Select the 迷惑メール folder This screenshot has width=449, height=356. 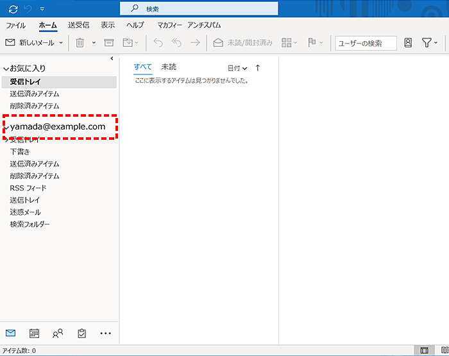[x=25, y=212]
